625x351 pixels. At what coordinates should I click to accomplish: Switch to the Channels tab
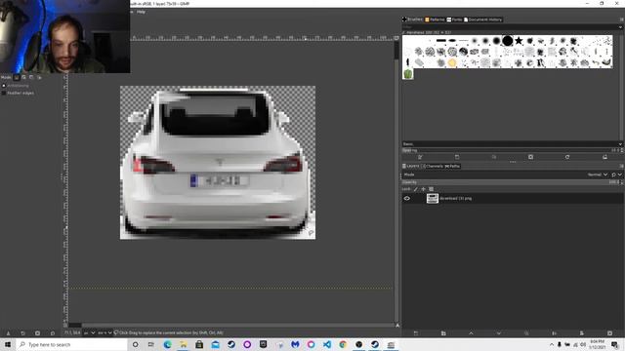433,166
